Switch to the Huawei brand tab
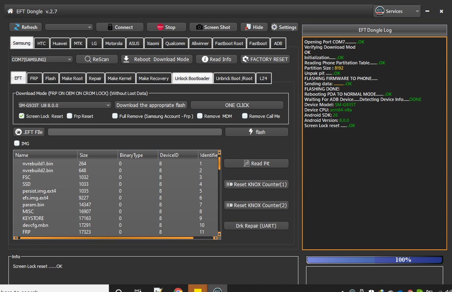 (x=60, y=43)
